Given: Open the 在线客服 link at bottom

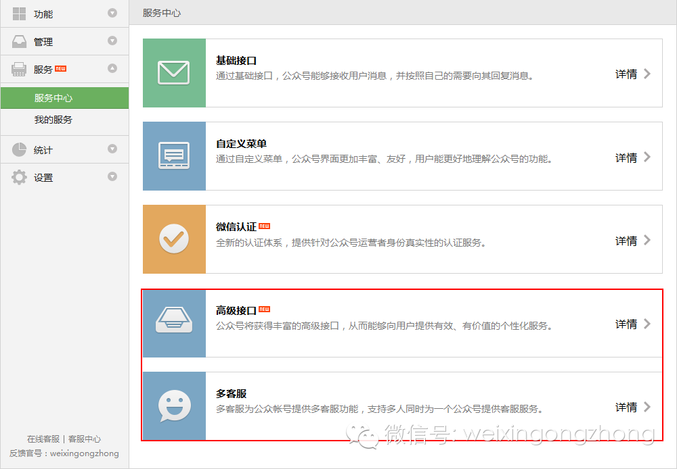Looking at the screenshot, I should [43, 439].
